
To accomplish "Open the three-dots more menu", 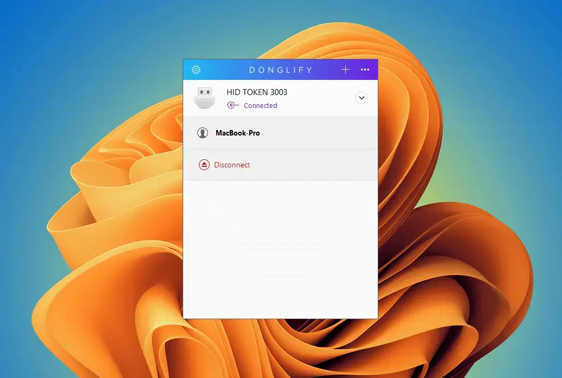I will [365, 70].
